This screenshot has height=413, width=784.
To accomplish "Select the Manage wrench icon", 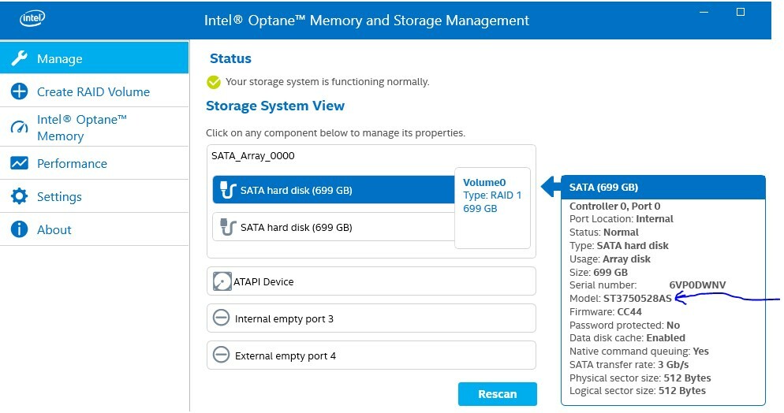I will [20, 58].
